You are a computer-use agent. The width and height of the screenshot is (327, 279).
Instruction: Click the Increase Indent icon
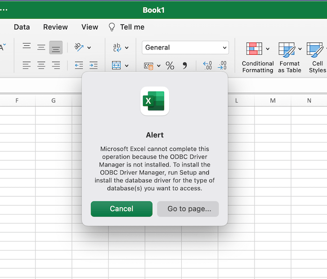(93, 65)
